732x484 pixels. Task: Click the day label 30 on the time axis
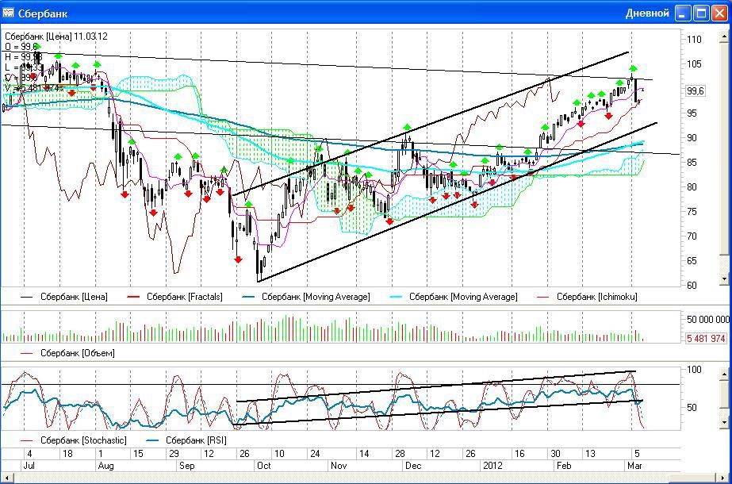(555, 454)
